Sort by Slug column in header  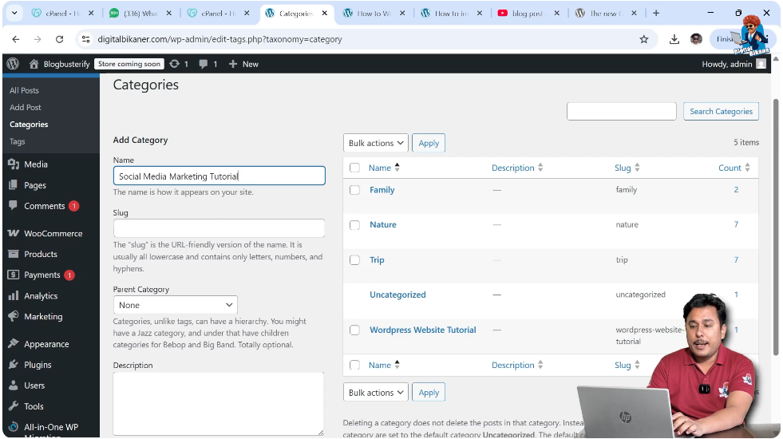tap(627, 168)
